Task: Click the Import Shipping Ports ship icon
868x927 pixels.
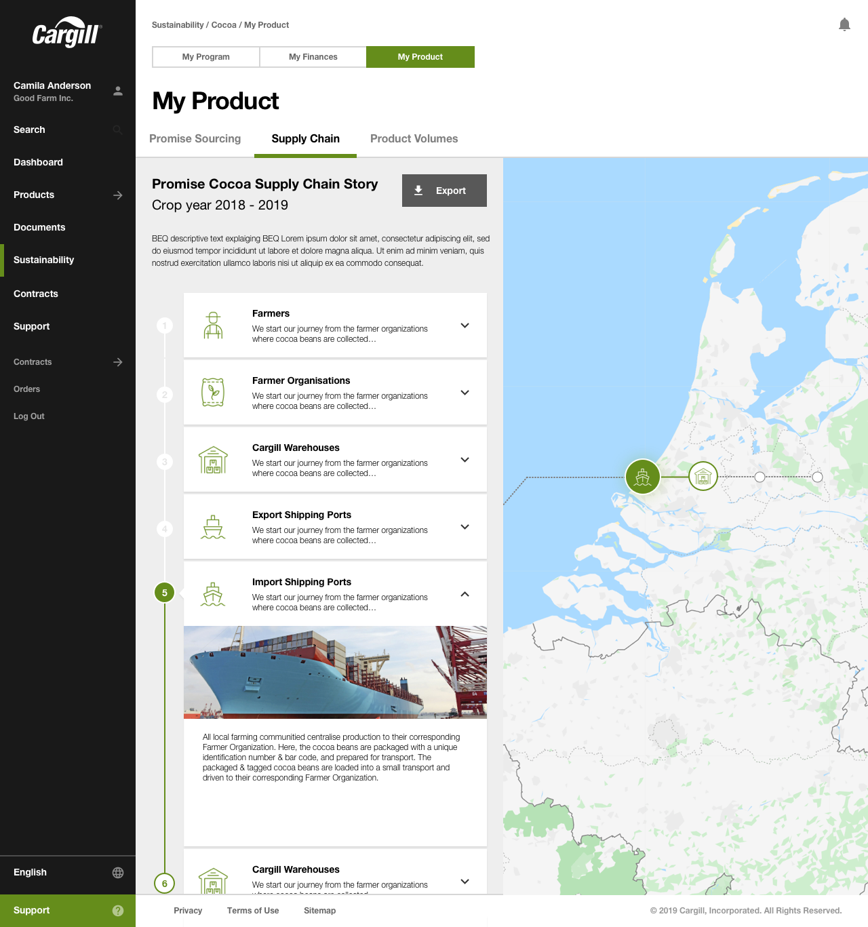Action: pos(213,594)
